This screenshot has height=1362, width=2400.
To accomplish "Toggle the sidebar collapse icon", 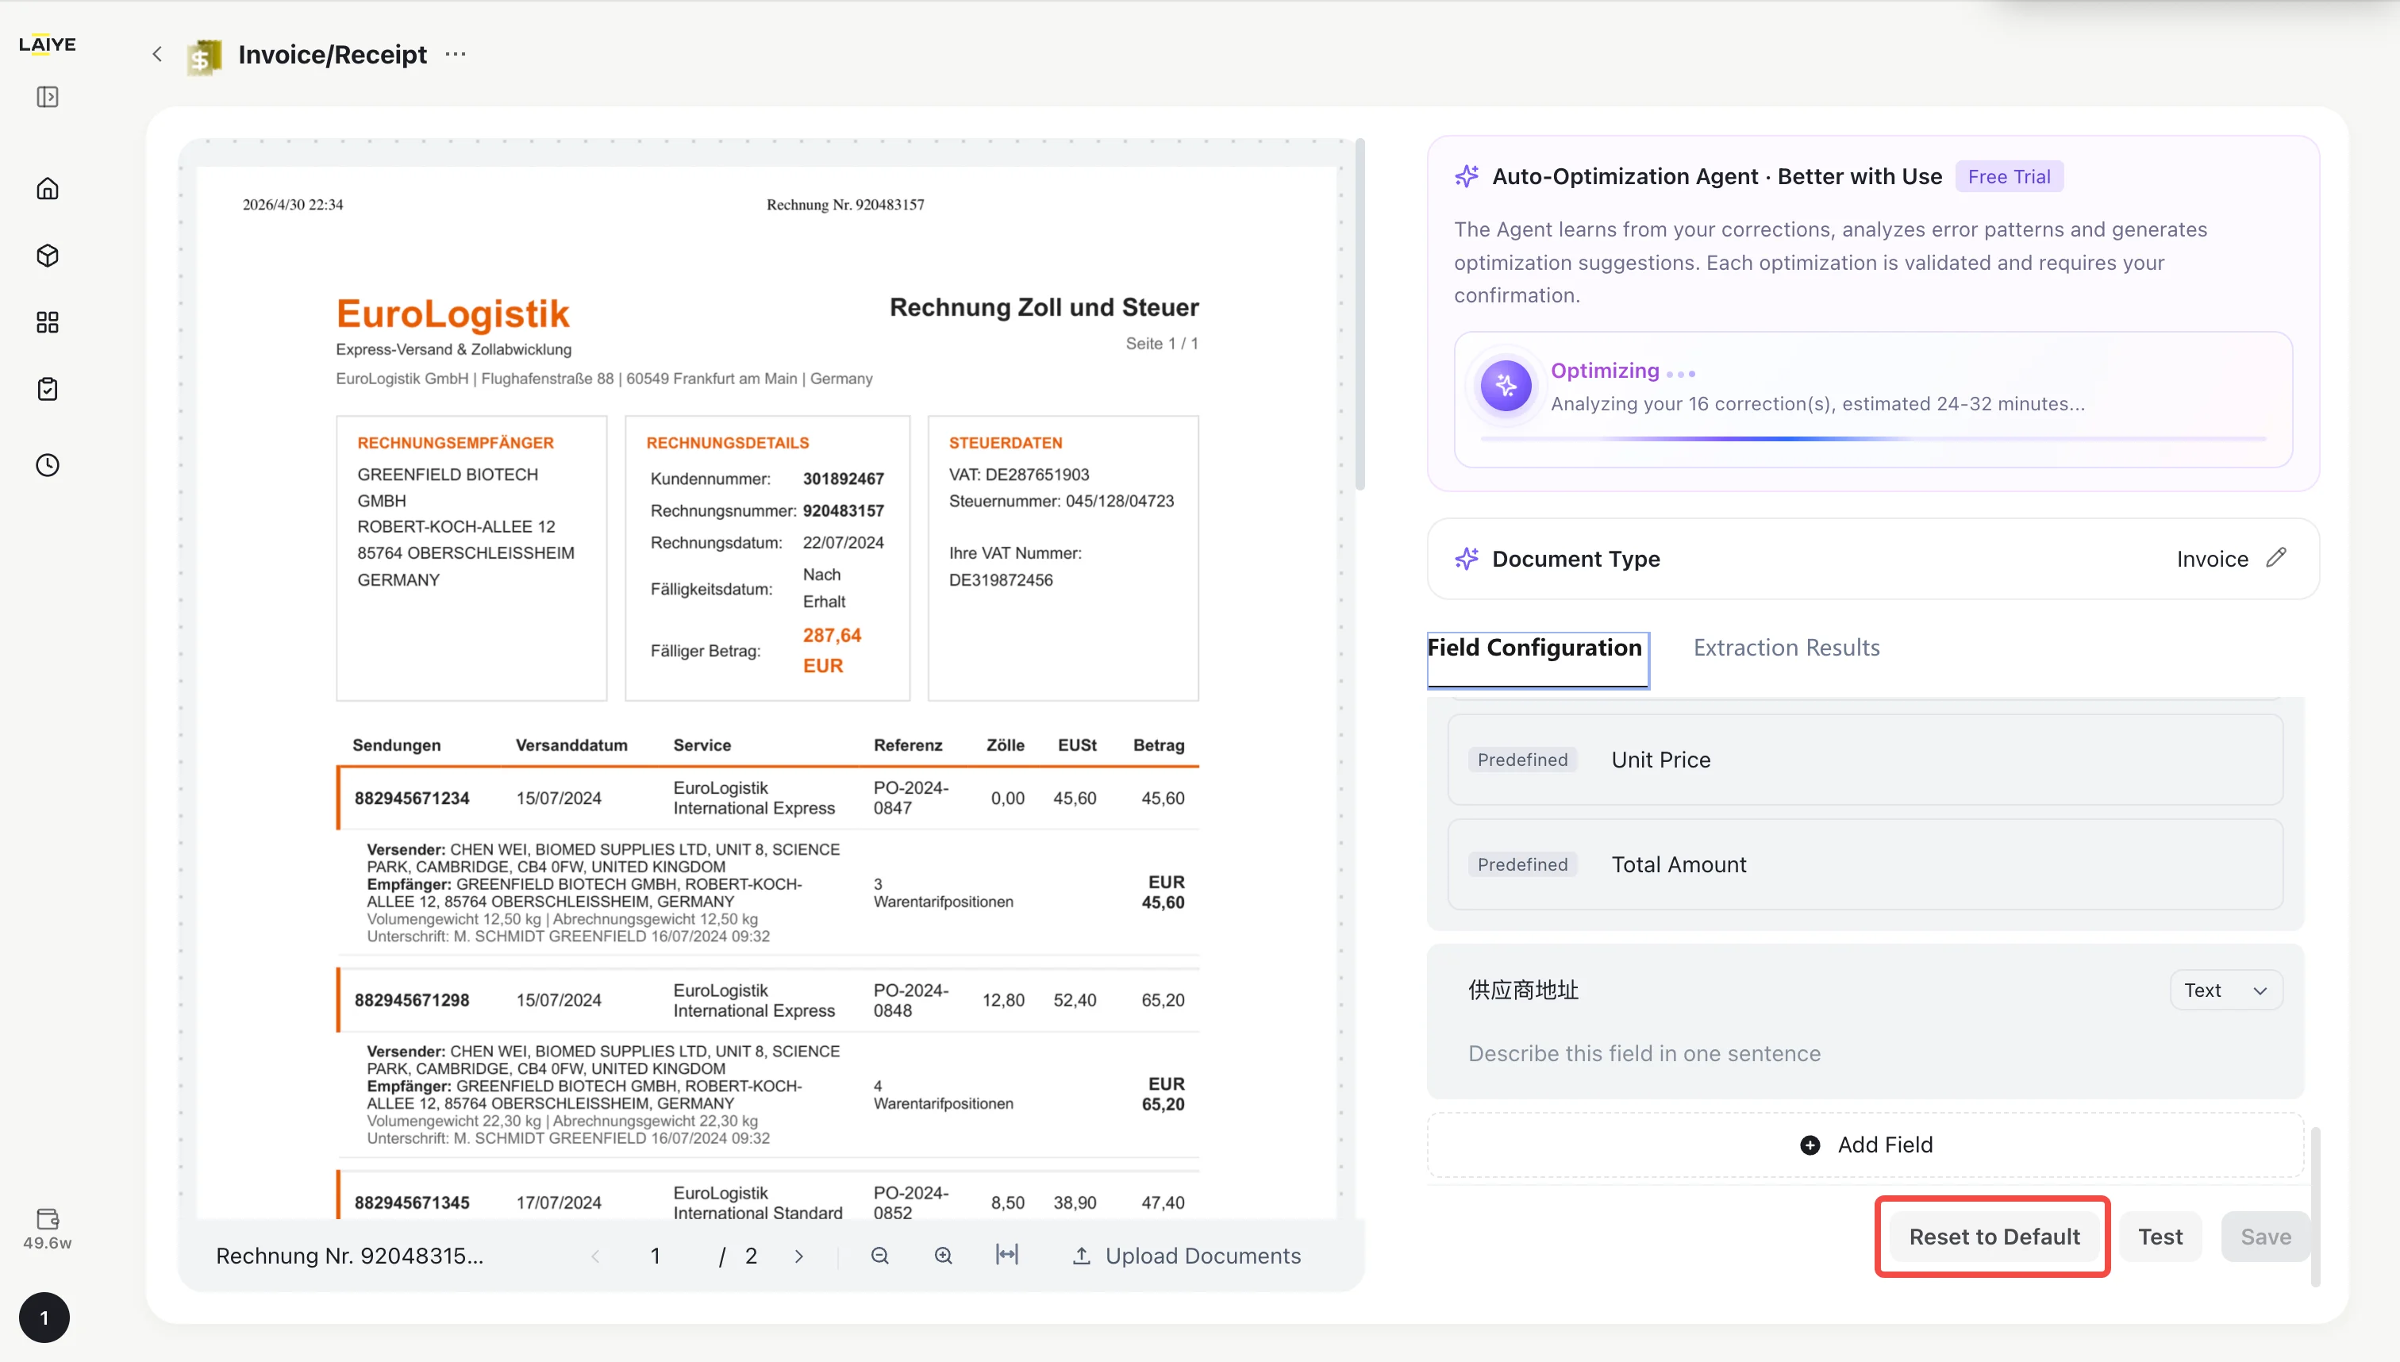I will [x=48, y=98].
